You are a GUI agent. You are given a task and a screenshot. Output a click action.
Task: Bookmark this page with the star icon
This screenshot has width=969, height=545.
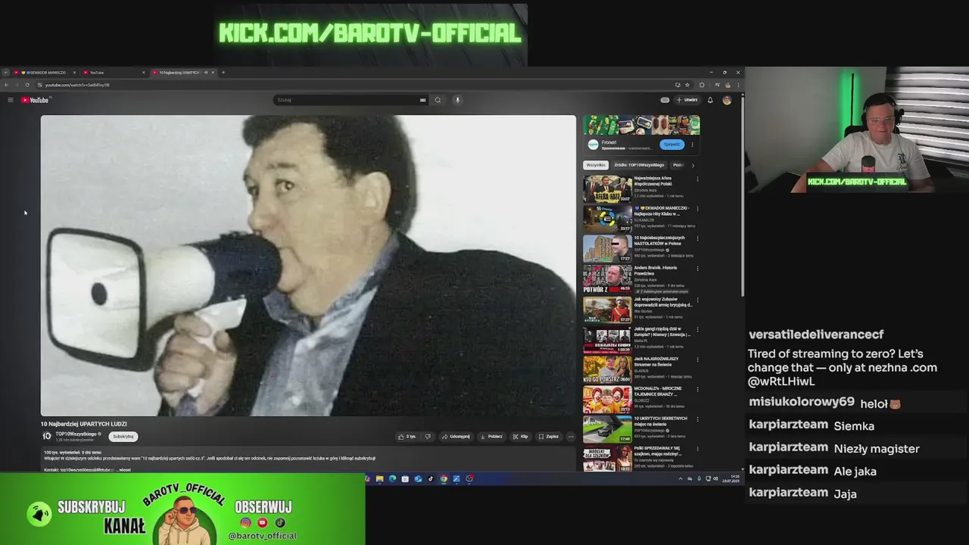(x=687, y=85)
